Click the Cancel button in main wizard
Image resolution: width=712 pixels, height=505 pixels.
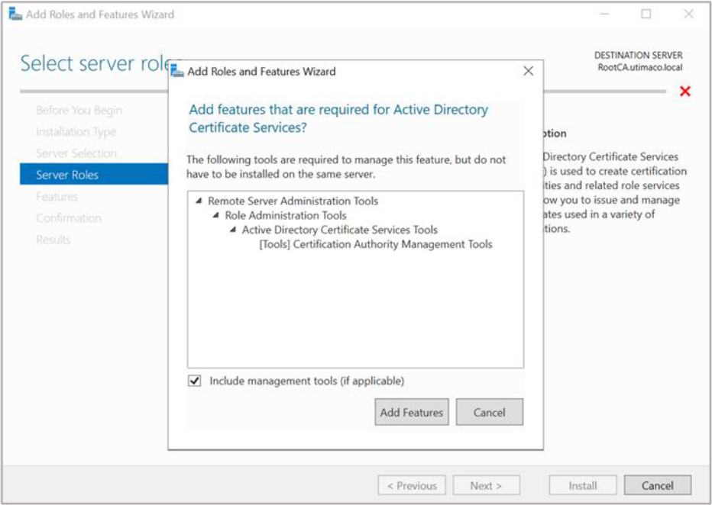click(x=658, y=485)
